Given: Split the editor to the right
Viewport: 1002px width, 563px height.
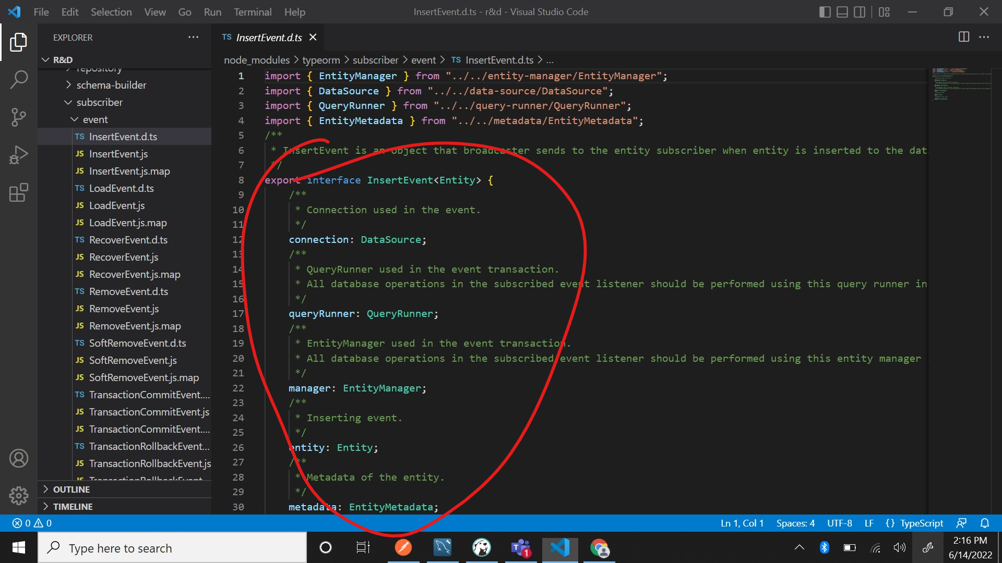Looking at the screenshot, I should click(964, 37).
